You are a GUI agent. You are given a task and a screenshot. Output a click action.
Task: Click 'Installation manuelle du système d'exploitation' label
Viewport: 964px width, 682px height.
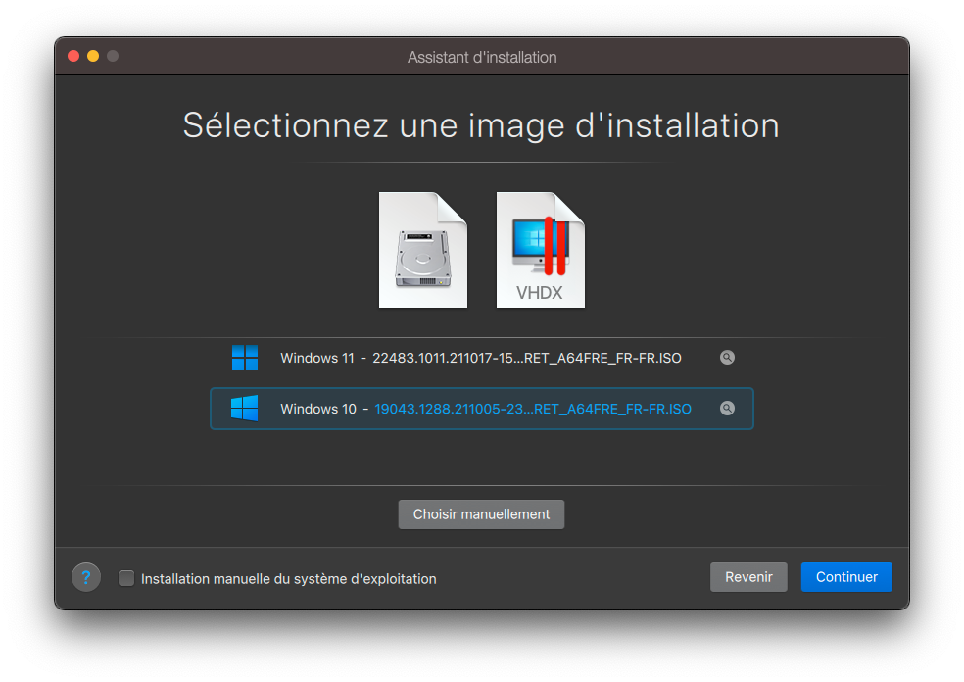click(288, 579)
